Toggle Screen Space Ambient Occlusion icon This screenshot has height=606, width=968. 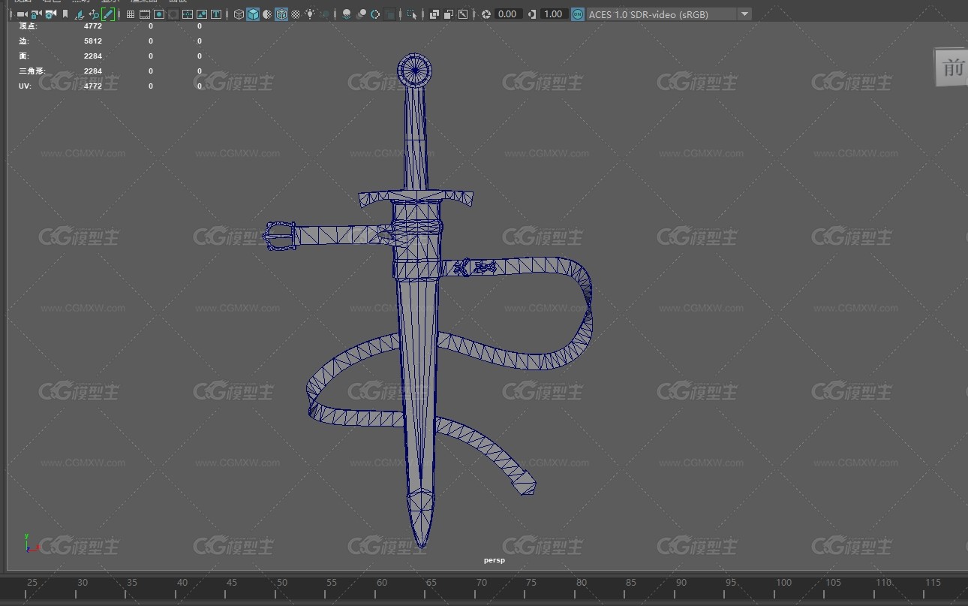click(347, 14)
